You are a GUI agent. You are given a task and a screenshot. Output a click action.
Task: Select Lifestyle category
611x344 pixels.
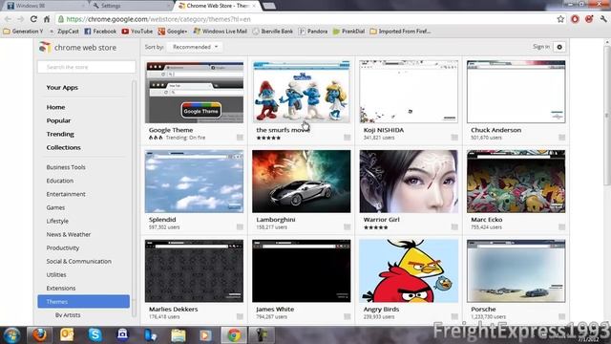coord(57,221)
